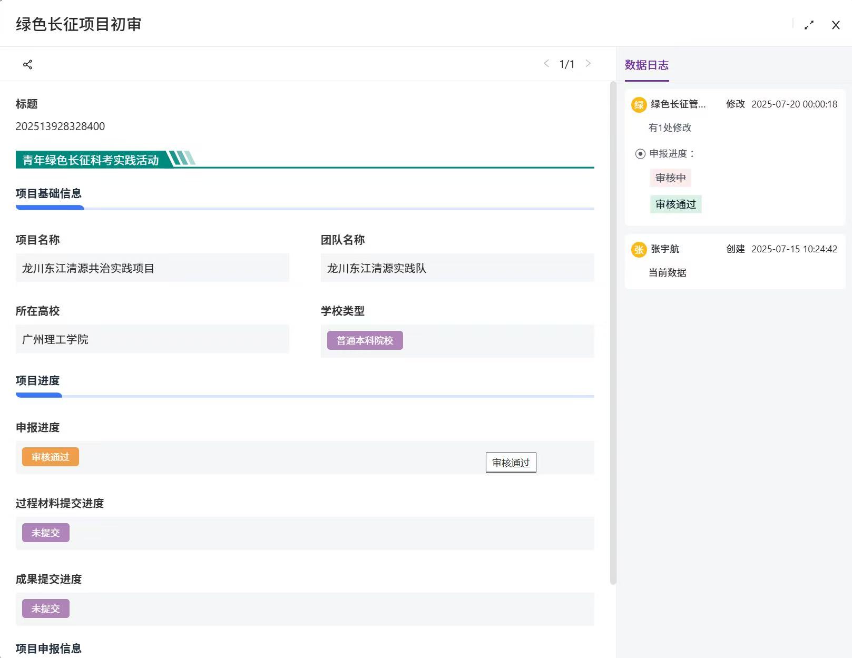Open the 张宇航 creation log entry
Screen dimensions: 852x658
(735, 261)
